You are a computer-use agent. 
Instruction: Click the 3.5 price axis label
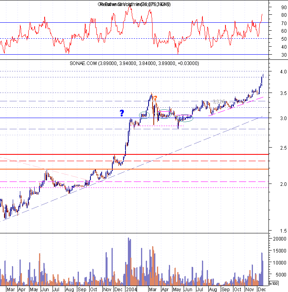pos(283,93)
